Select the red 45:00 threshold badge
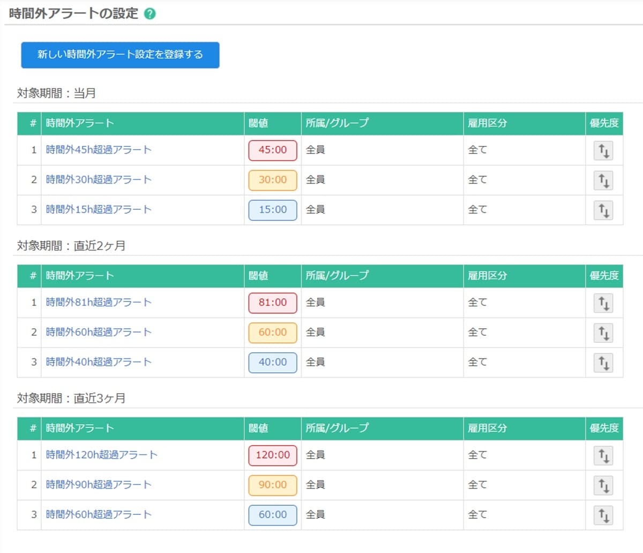Viewport: 643px width, 553px height. tap(272, 150)
